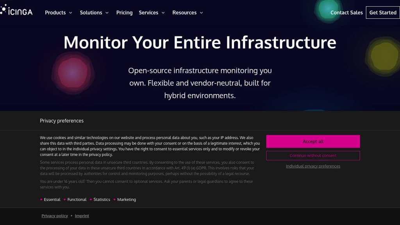Open the Imprint link
Image resolution: width=400 pixels, height=225 pixels.
point(82,216)
